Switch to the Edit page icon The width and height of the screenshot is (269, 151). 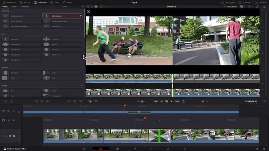click(x=118, y=149)
